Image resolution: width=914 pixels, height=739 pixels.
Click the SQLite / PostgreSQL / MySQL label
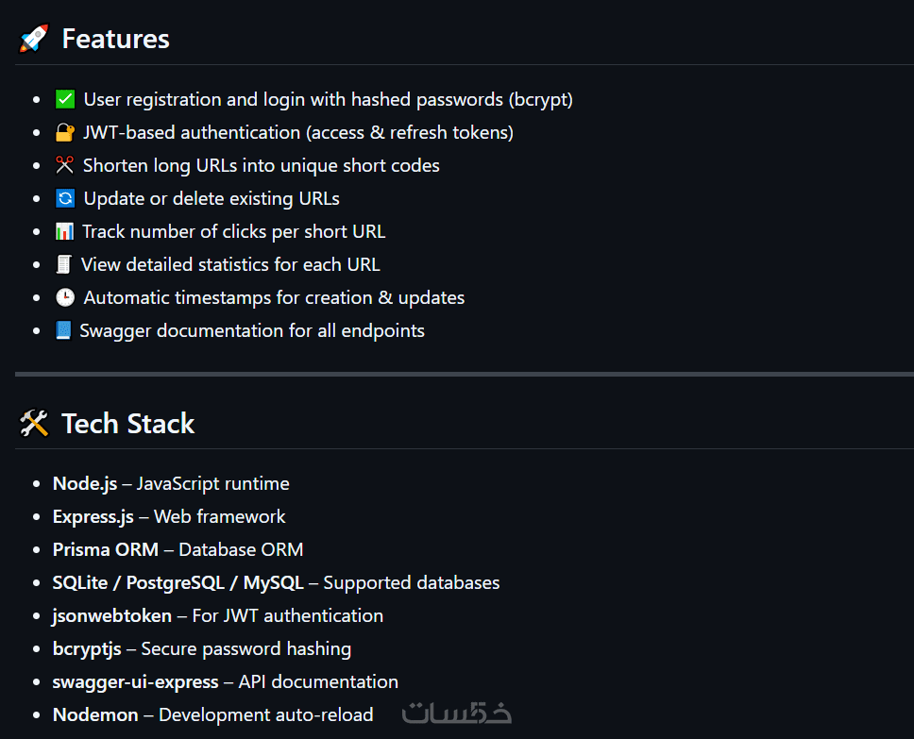tap(178, 583)
